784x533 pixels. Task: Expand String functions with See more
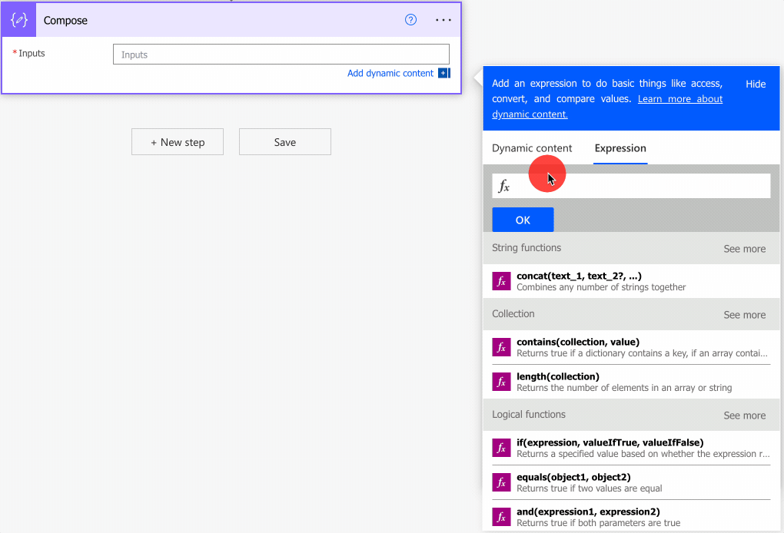coord(744,249)
